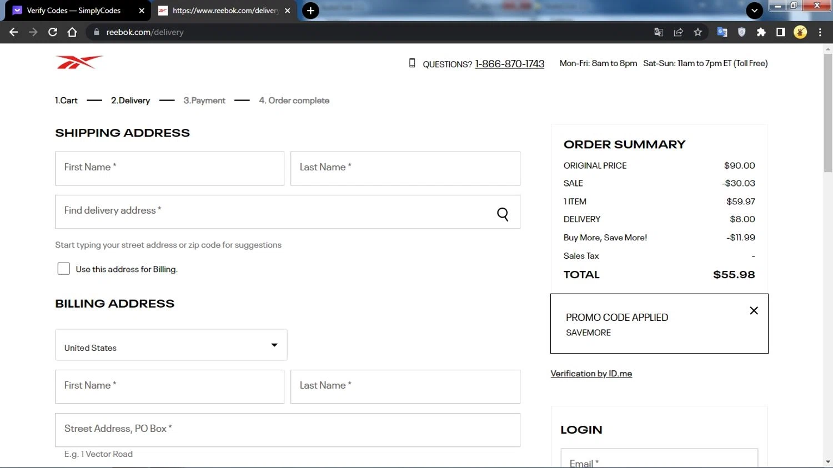This screenshot has height=468, width=833.
Task: Click the scrollbar up arrow
Action: [x=828, y=49]
